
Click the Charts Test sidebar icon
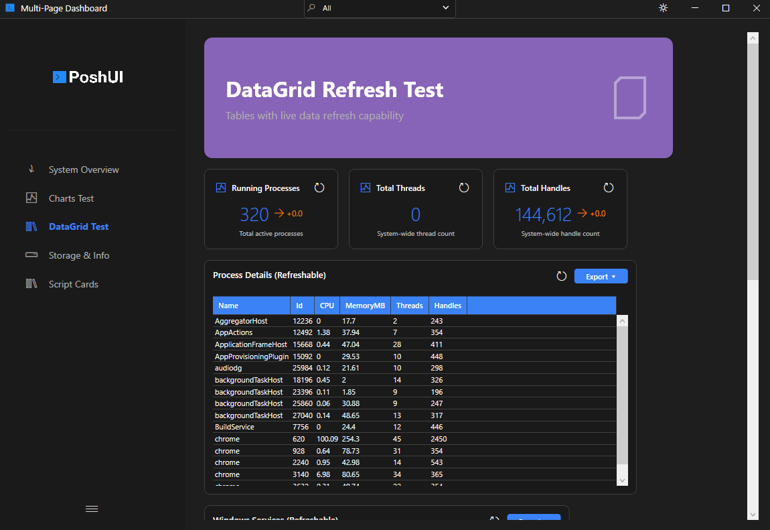pyautogui.click(x=31, y=198)
